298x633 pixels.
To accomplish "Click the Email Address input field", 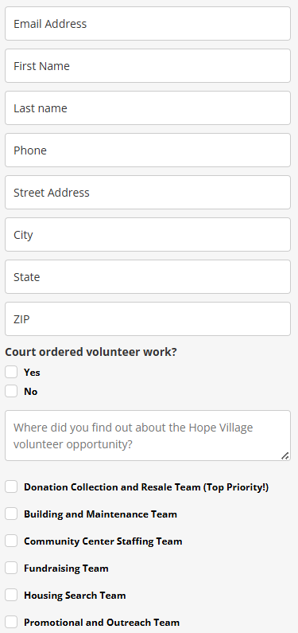I will (148, 23).
